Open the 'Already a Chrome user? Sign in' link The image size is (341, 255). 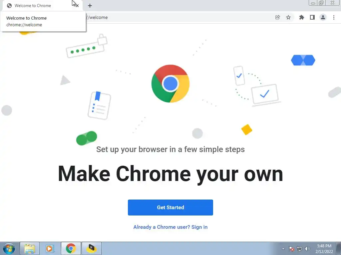170,227
